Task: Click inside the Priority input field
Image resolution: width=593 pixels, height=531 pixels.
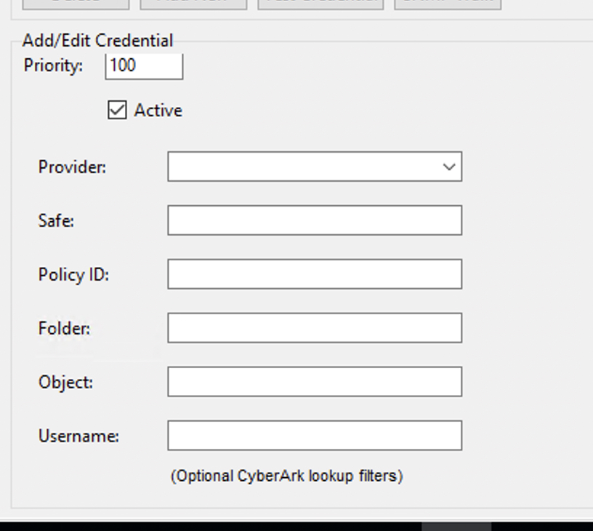Action: [x=142, y=65]
